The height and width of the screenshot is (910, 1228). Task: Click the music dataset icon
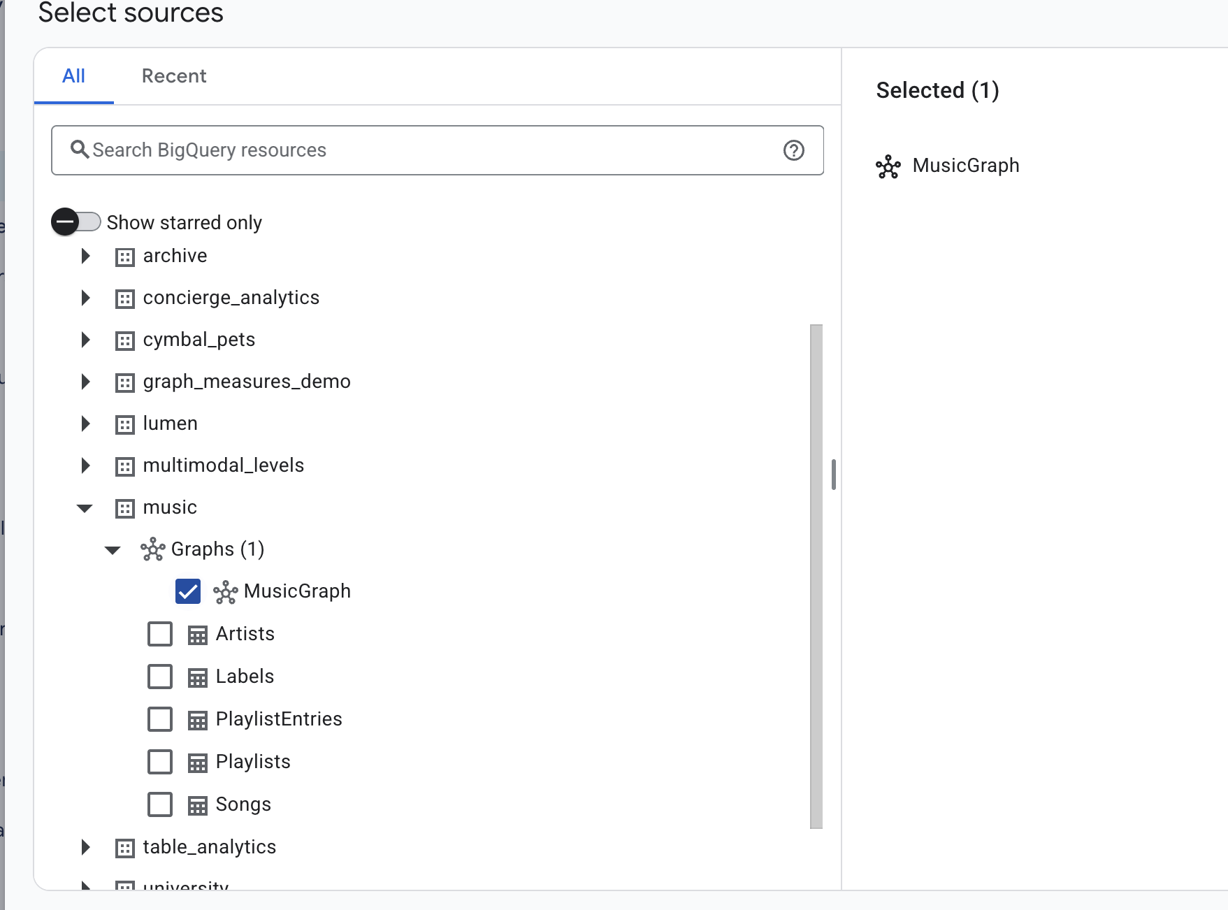(x=125, y=509)
